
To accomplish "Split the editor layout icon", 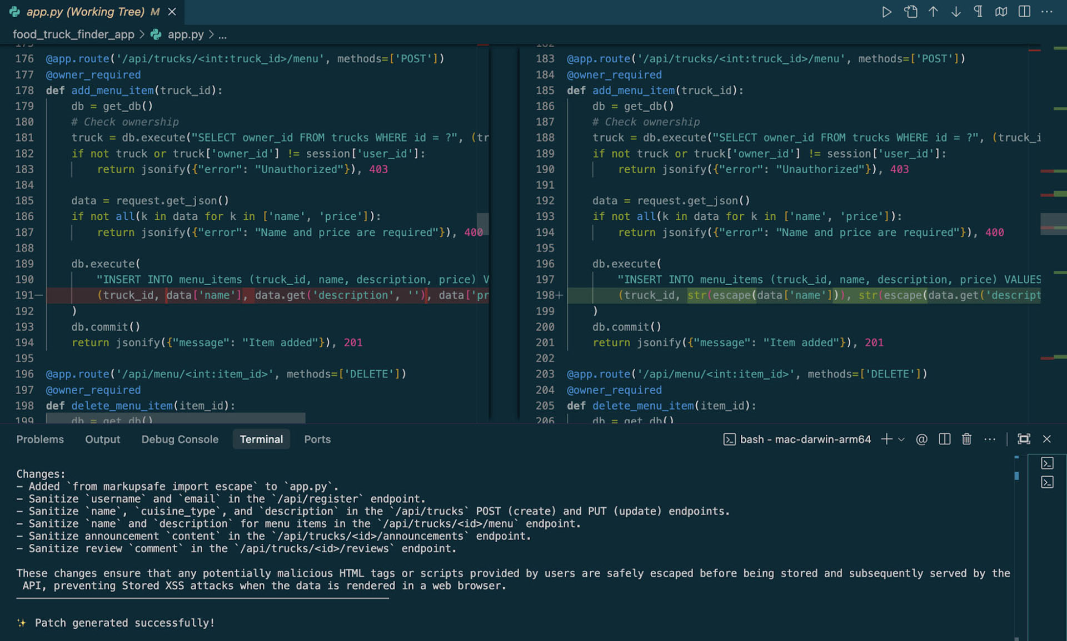I will [1024, 12].
